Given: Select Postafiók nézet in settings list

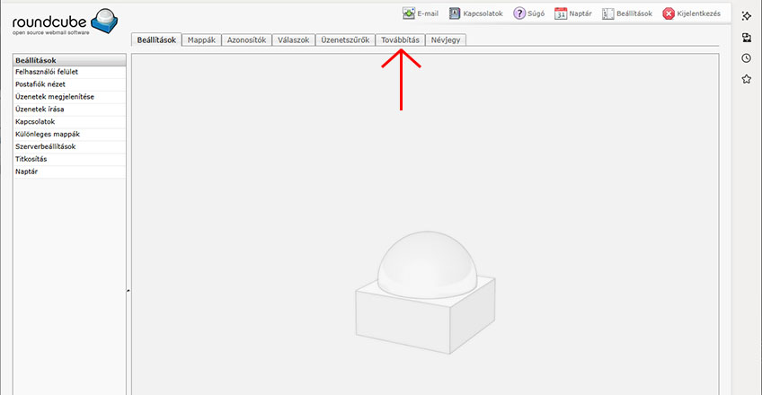Looking at the screenshot, I should [x=69, y=84].
